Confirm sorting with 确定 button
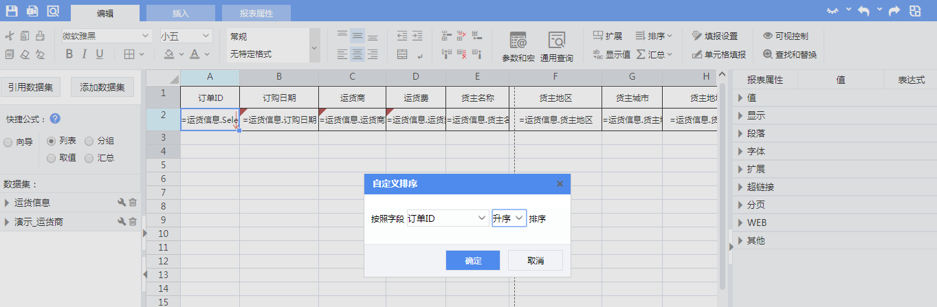Image resolution: width=937 pixels, height=307 pixels. [473, 261]
